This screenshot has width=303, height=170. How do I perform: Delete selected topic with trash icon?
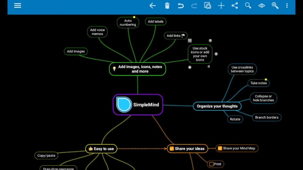tap(167, 5)
